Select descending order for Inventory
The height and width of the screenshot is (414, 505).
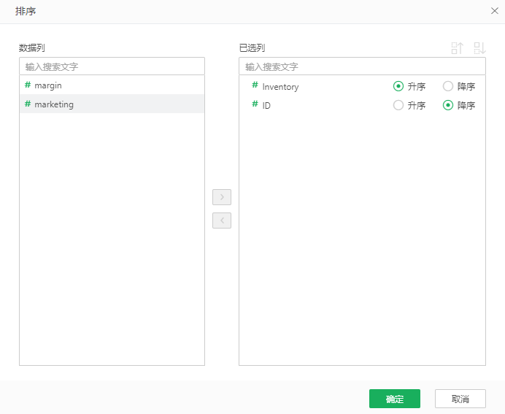[448, 86]
